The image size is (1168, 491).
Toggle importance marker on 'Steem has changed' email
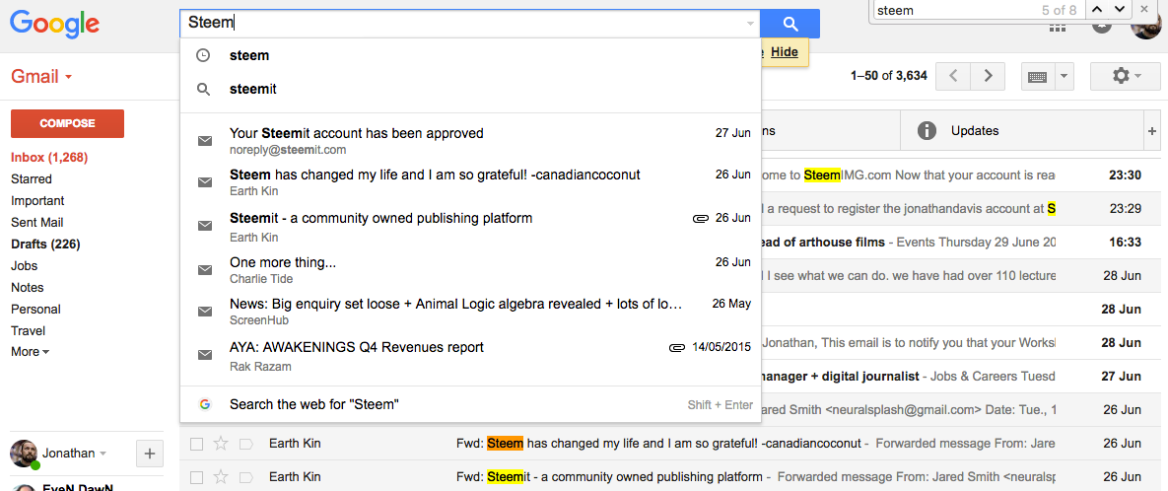(245, 444)
